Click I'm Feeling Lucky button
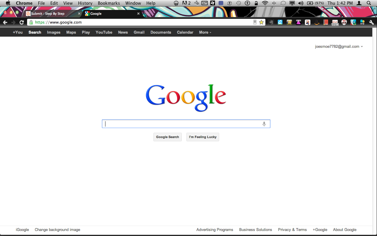Image resolution: width=377 pixels, height=236 pixels. (x=203, y=137)
